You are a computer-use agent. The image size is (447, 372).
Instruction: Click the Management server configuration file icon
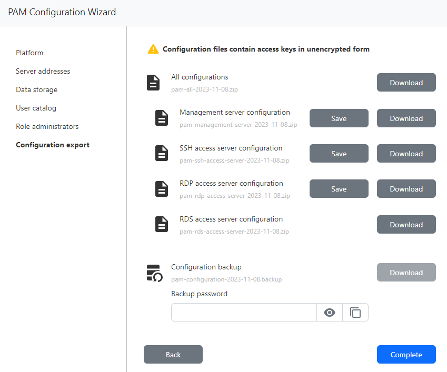coord(162,118)
